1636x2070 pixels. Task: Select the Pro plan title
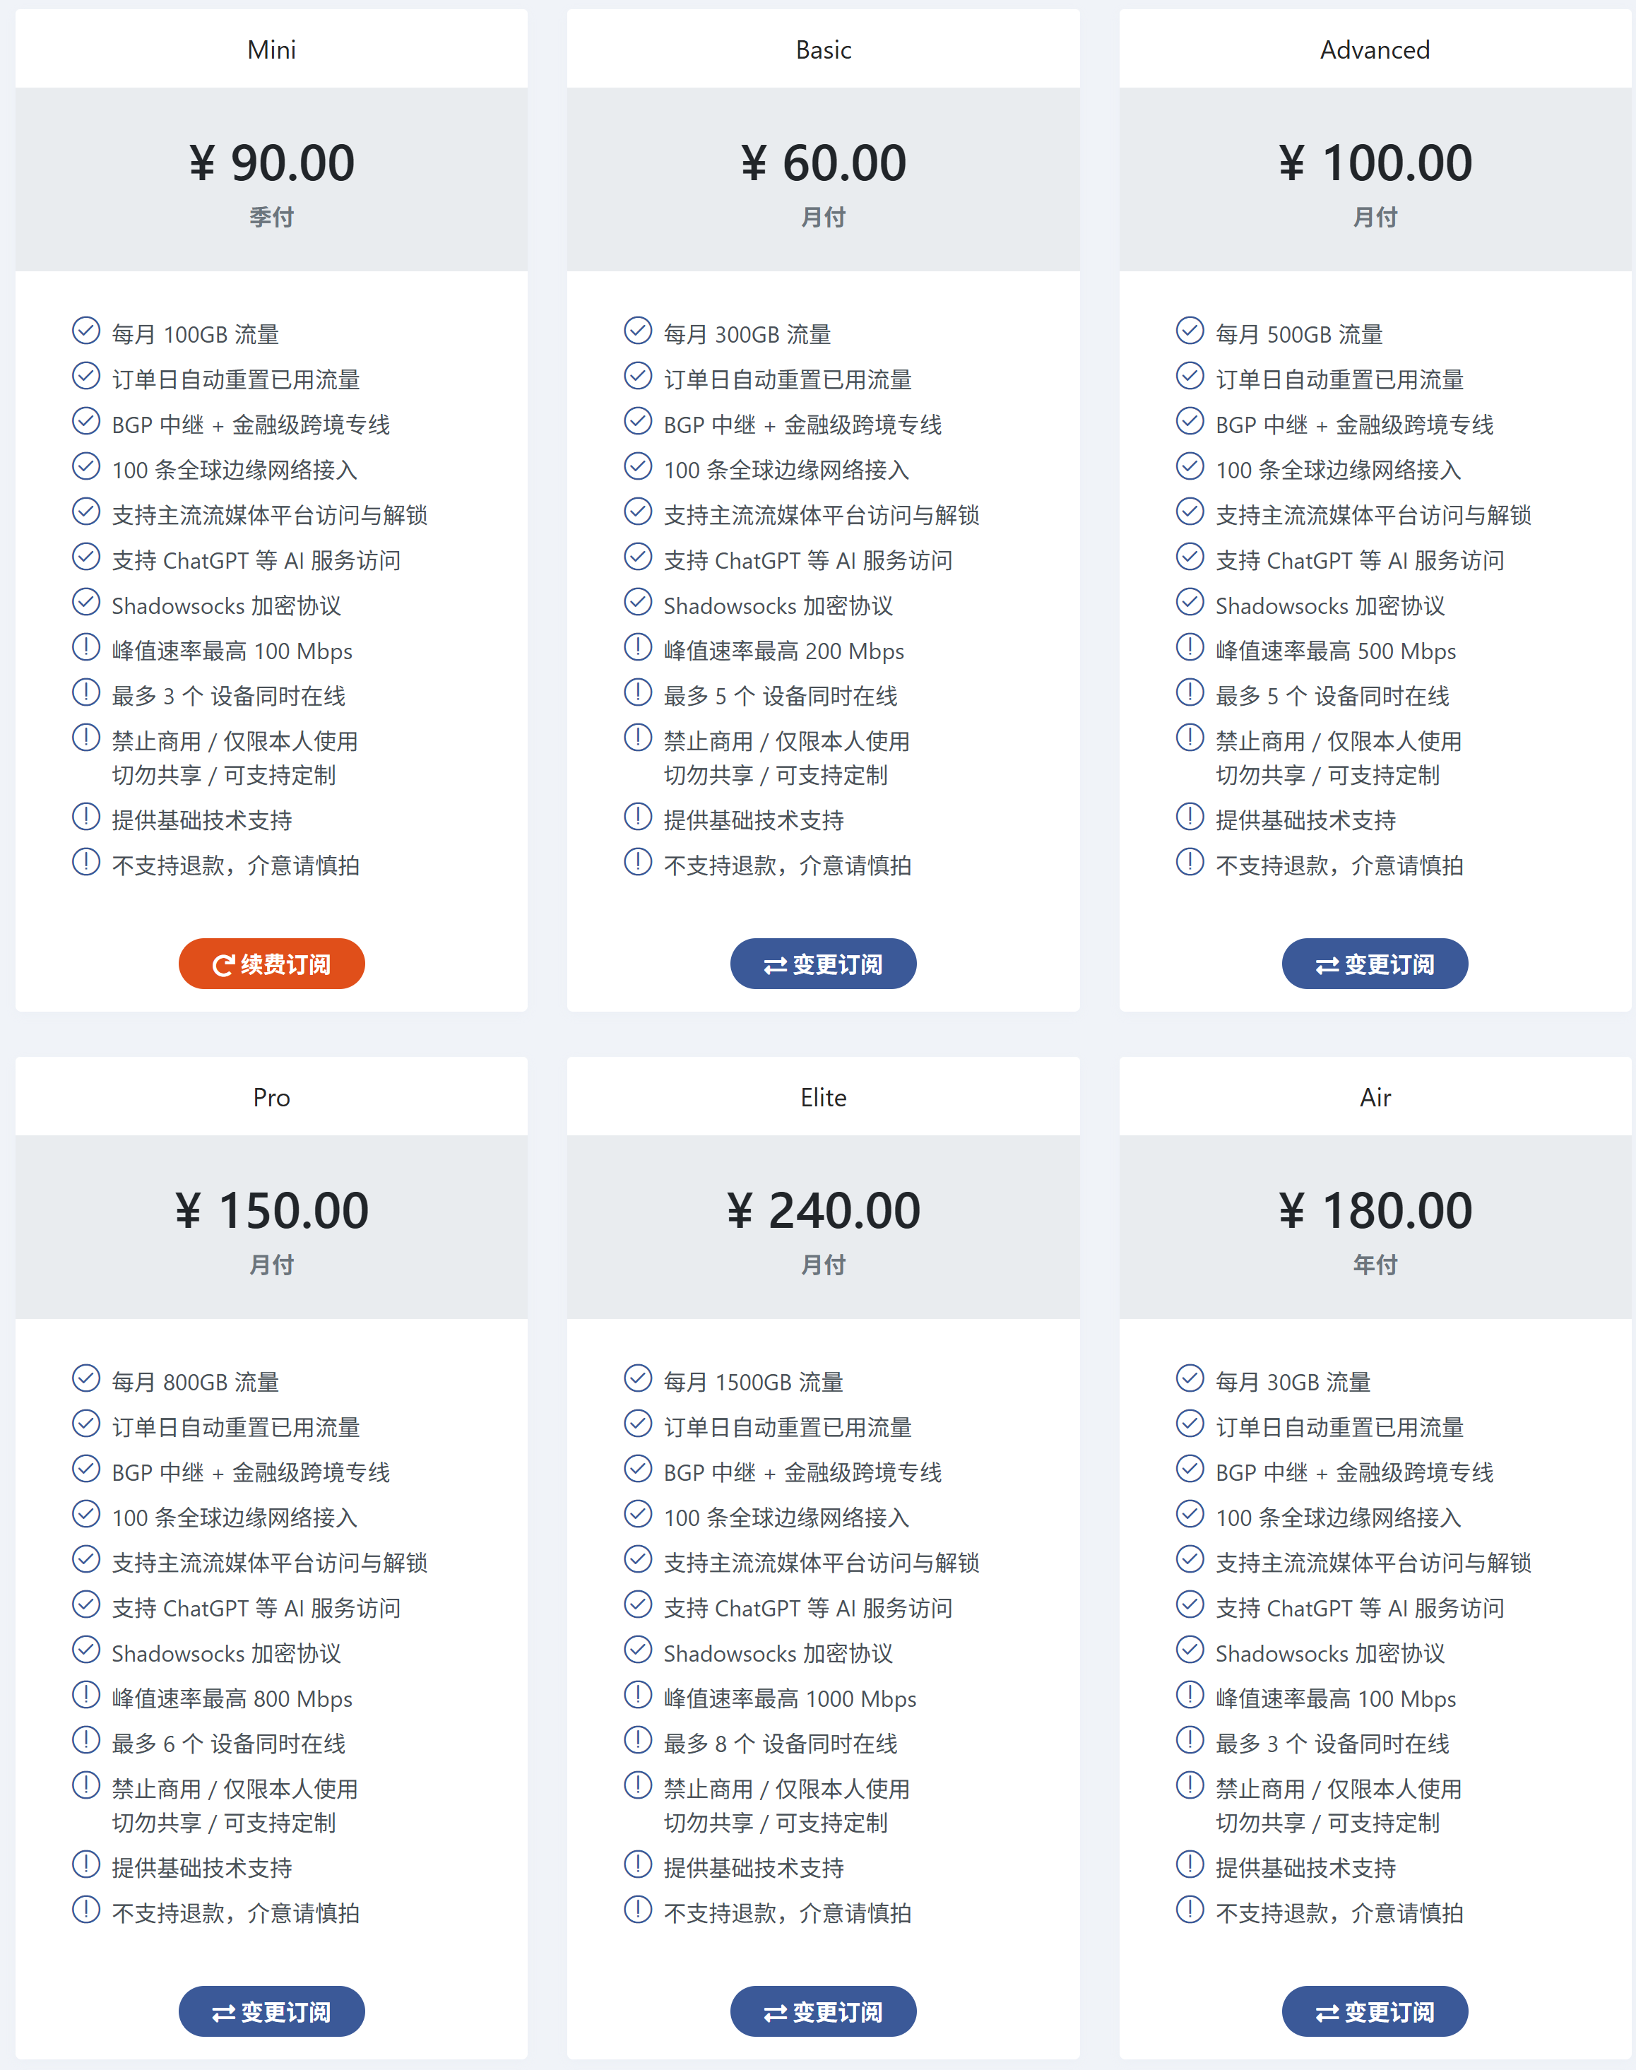(x=271, y=1098)
